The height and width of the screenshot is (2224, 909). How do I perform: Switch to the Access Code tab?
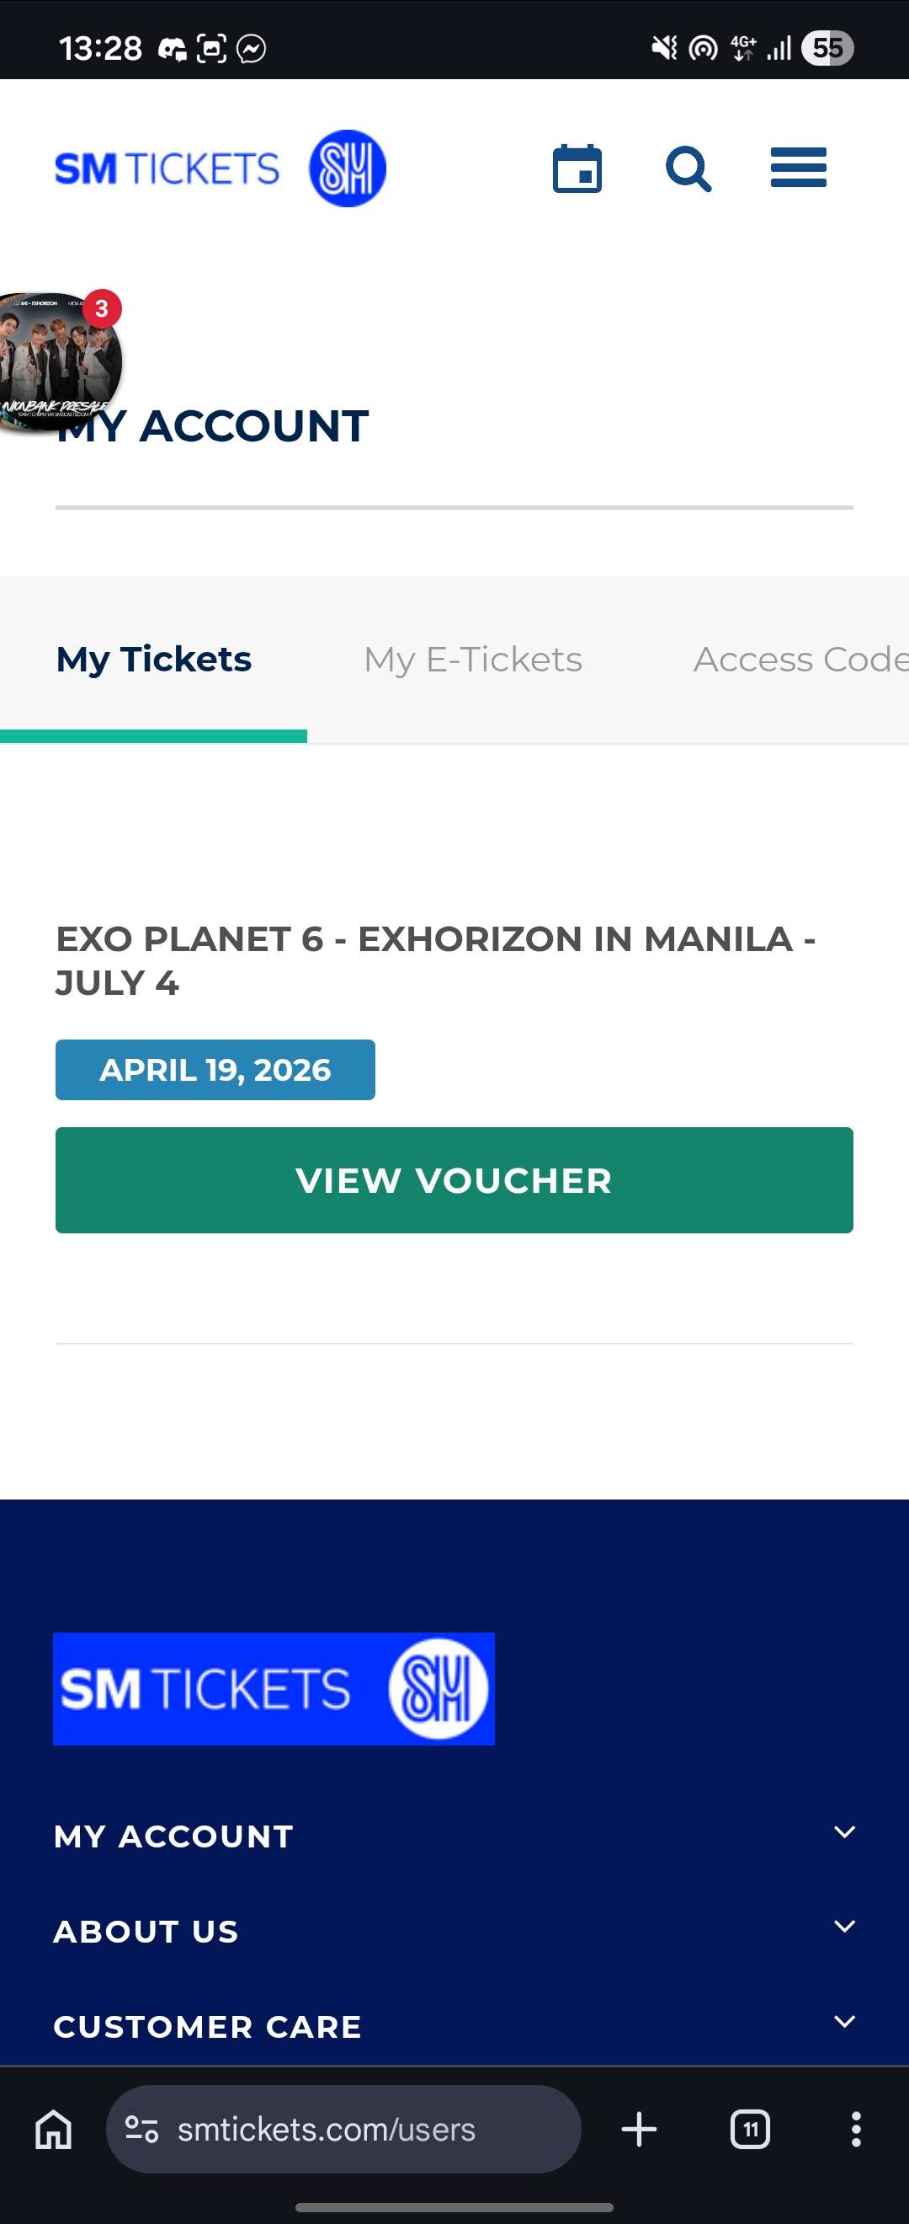coord(800,660)
